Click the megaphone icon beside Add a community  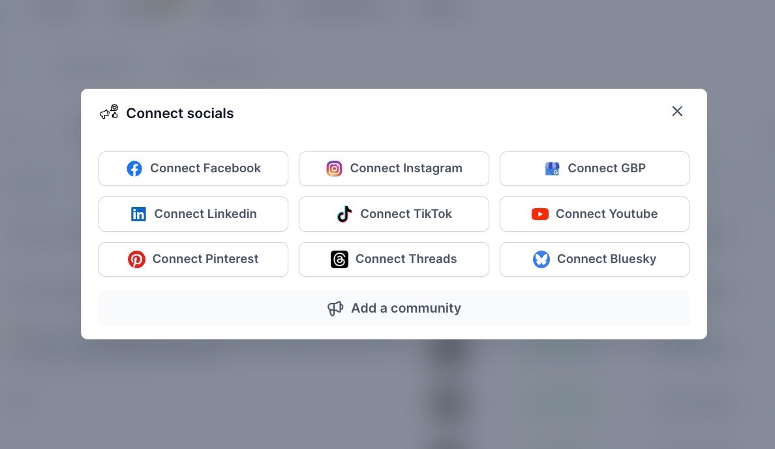(x=335, y=309)
